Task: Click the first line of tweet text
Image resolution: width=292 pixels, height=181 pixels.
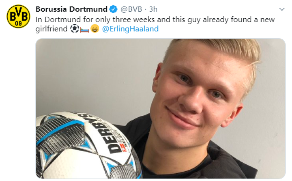Action: [155, 19]
